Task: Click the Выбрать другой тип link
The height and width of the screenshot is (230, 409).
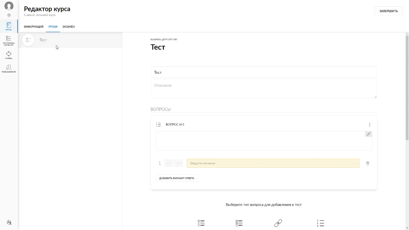Action: coord(164,40)
